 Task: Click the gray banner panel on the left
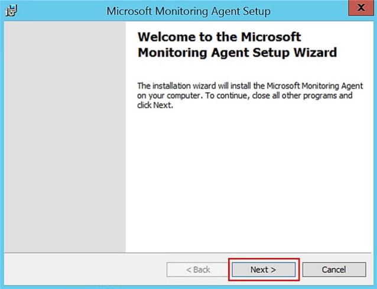click(x=64, y=137)
